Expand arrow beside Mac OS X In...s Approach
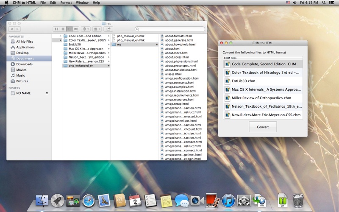The height and width of the screenshot is (212, 339). 109,49
